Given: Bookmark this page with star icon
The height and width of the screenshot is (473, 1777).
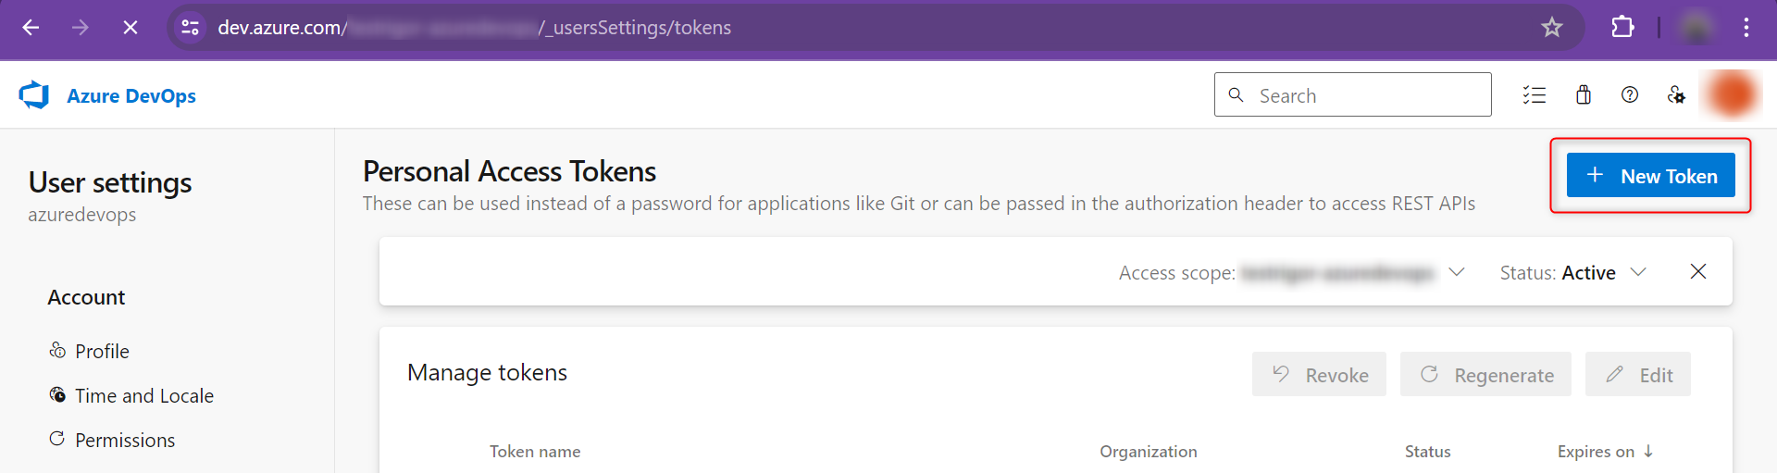Looking at the screenshot, I should coord(1552,28).
